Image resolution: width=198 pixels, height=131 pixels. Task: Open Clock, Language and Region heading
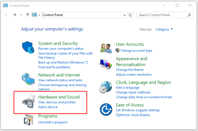click(x=143, y=82)
